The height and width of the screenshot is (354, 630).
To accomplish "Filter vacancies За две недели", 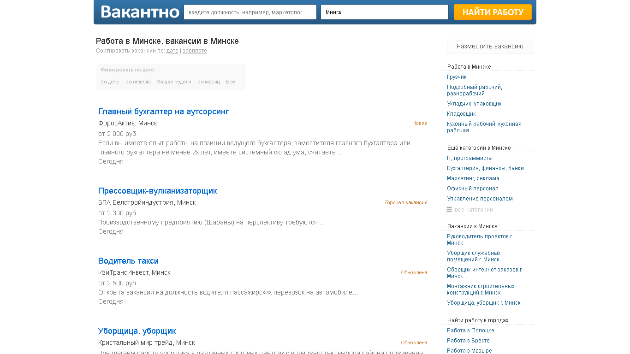I will click(174, 82).
